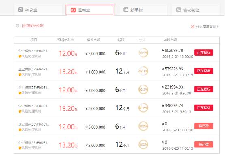Click shield icon in the ¥348395.74 row
This screenshot has width=225, height=155.
coord(20,111)
